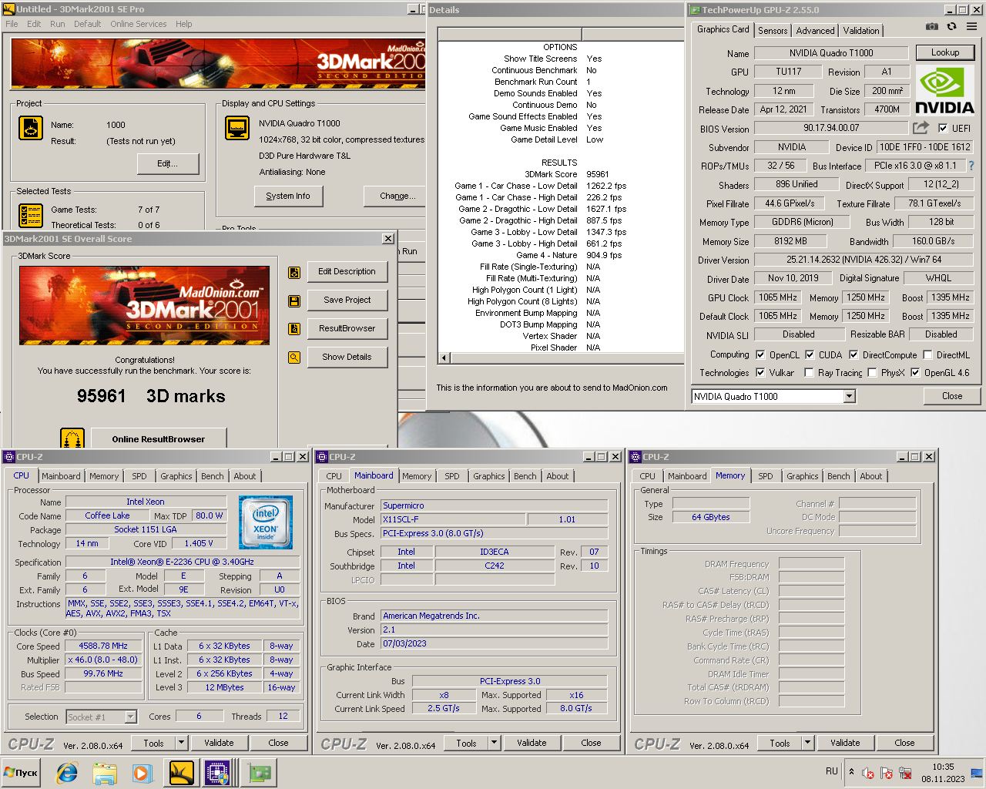Switch to the Validation tab in GPU-Z

tap(861, 31)
